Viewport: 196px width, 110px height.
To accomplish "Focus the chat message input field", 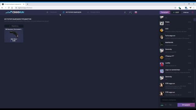I will [x=178, y=100].
